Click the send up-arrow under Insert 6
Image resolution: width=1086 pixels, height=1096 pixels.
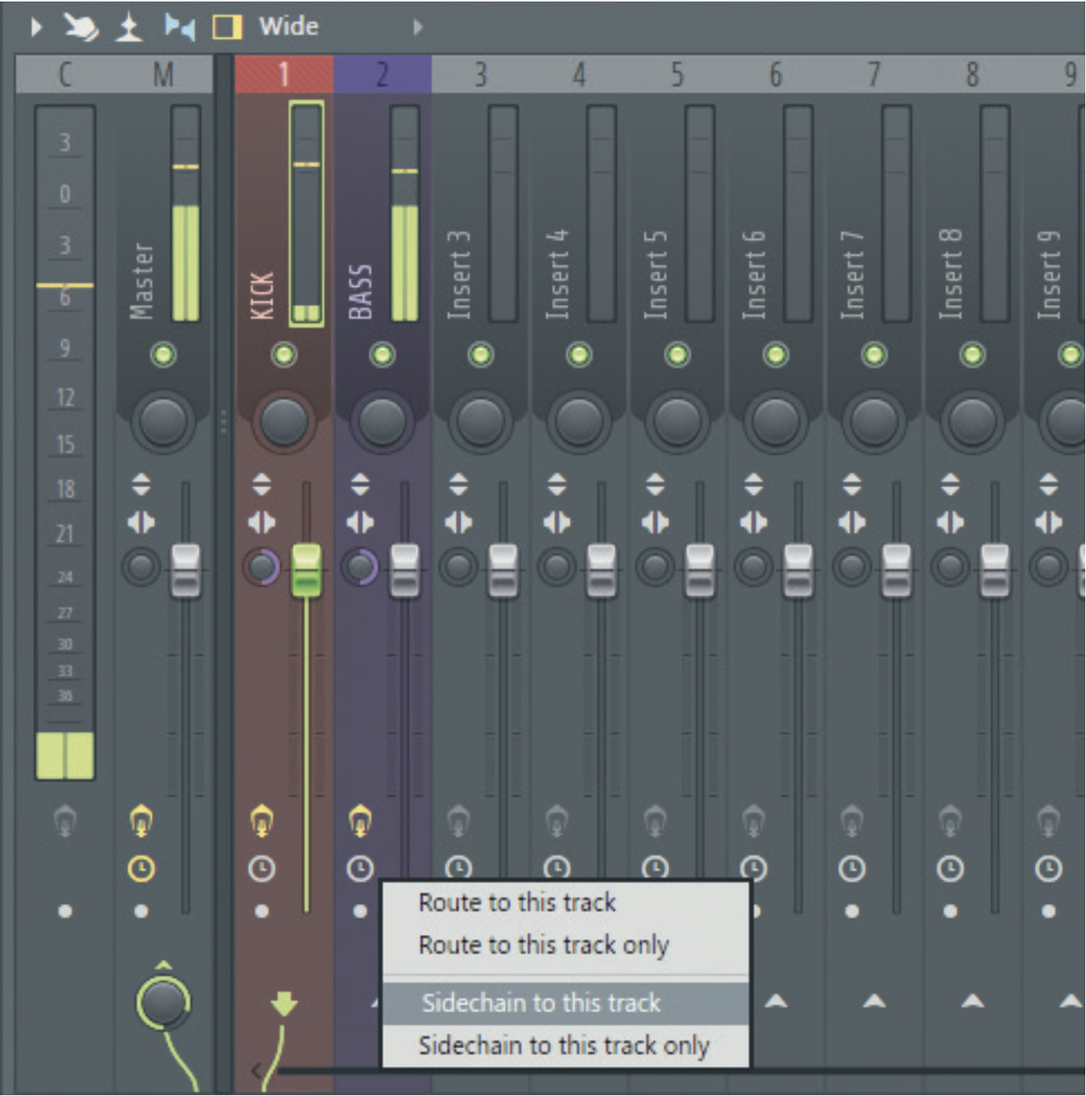[775, 1001]
